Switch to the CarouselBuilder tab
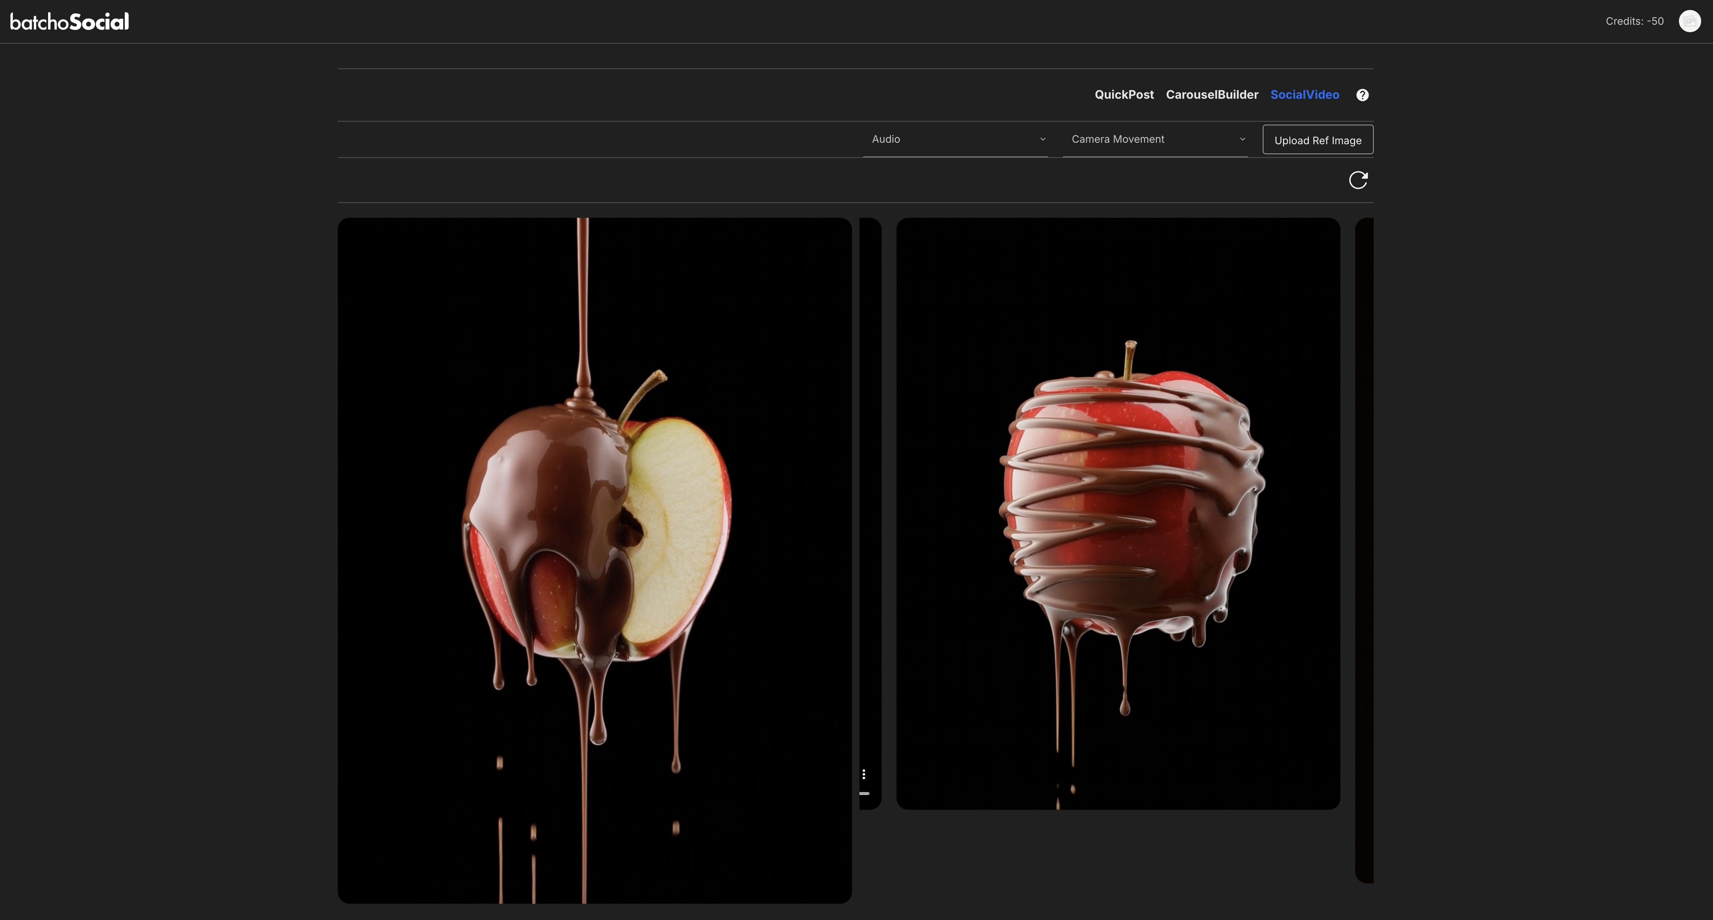Image resolution: width=1713 pixels, height=920 pixels. tap(1212, 94)
